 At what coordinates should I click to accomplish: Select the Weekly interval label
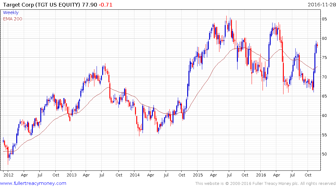point(11,13)
